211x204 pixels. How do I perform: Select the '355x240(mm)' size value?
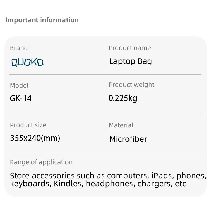[x=35, y=138]
